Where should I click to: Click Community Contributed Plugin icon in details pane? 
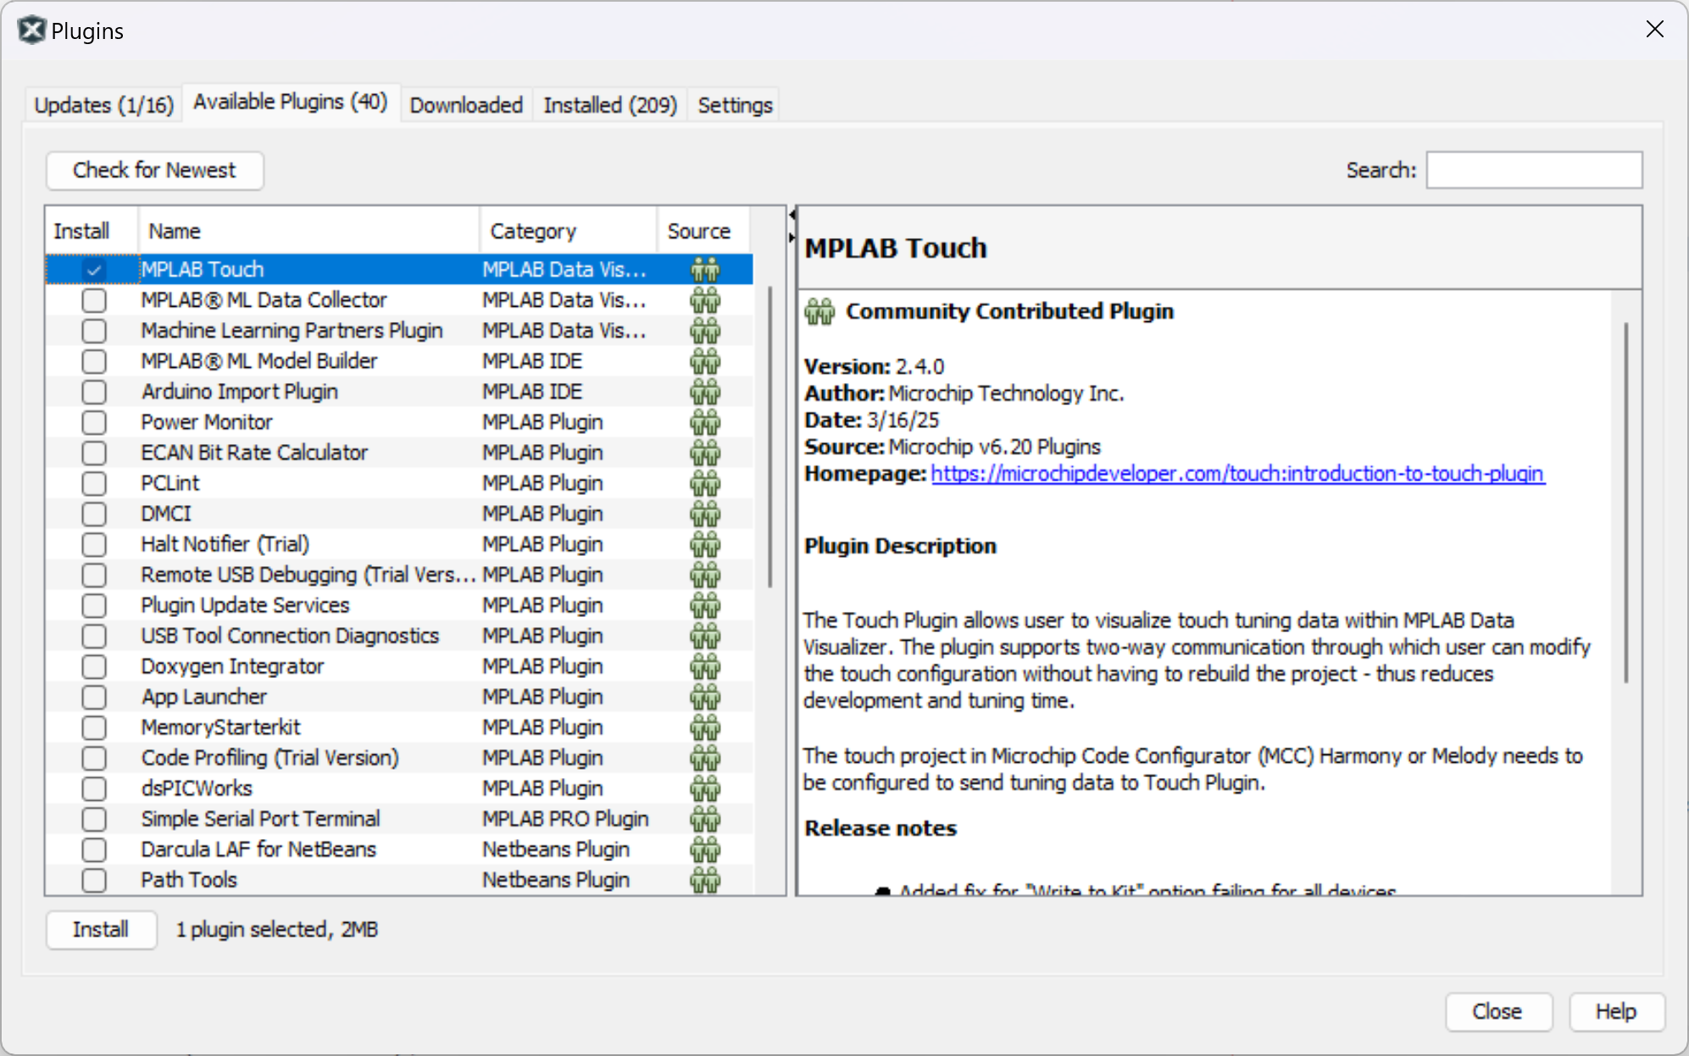click(x=819, y=311)
